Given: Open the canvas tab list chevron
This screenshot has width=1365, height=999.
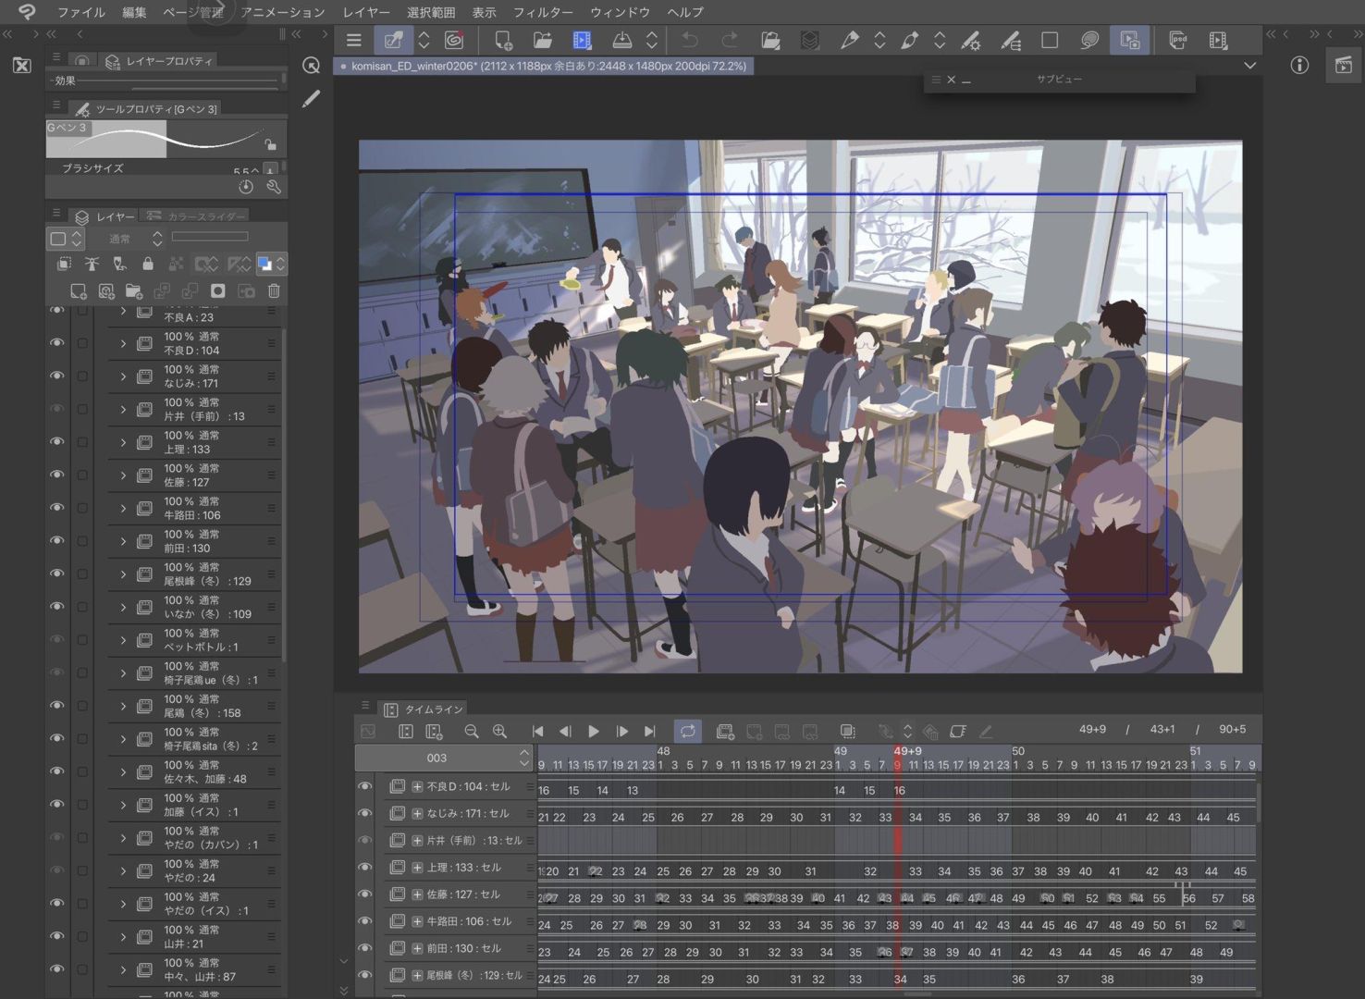Looking at the screenshot, I should tap(1249, 66).
